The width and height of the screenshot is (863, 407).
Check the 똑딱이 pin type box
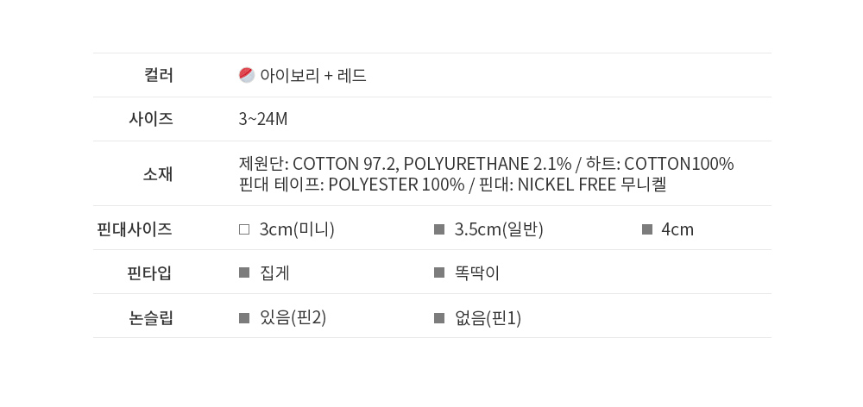(438, 273)
